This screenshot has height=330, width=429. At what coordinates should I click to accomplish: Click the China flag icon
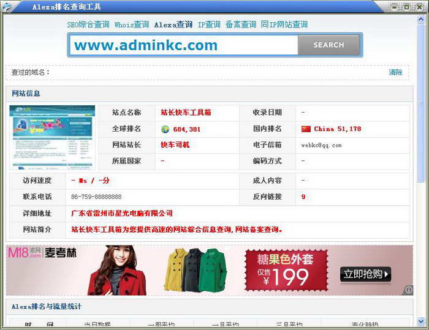[306, 129]
